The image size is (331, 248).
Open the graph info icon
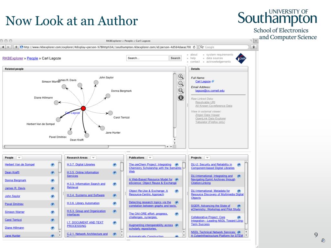(x=181, y=98)
